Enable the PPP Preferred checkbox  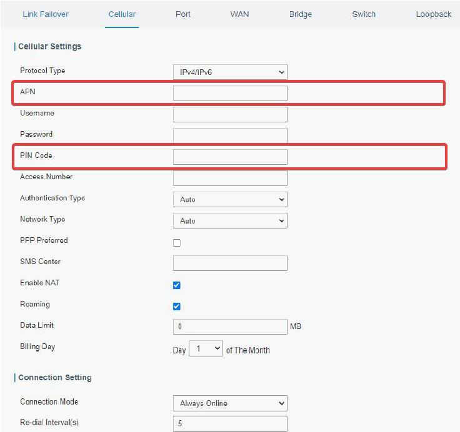(x=177, y=243)
